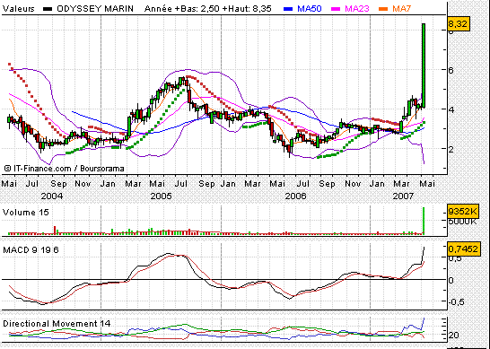Click the 2007 year label

point(403,196)
